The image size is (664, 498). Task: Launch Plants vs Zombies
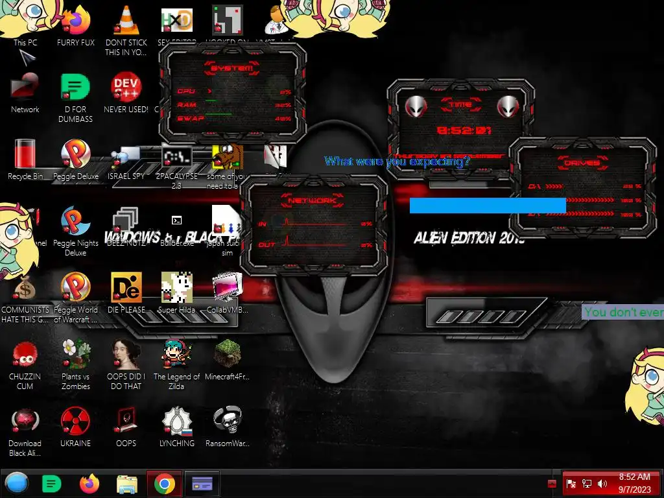(x=76, y=364)
